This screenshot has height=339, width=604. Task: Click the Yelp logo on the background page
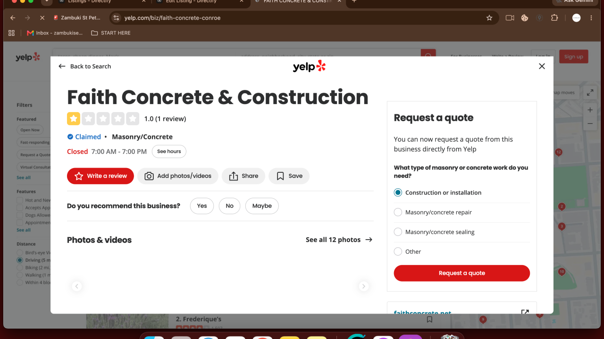tap(28, 57)
